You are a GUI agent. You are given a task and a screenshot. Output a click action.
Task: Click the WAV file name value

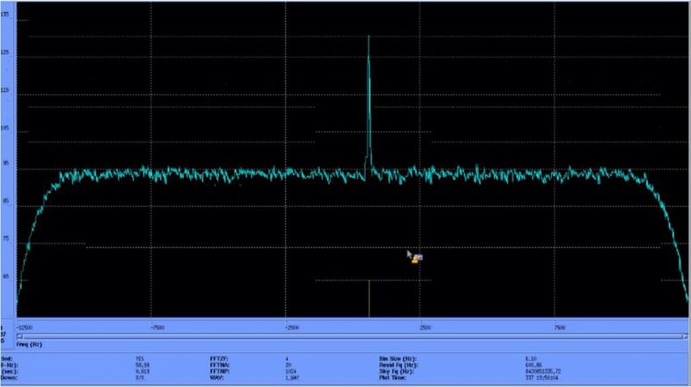(x=291, y=379)
